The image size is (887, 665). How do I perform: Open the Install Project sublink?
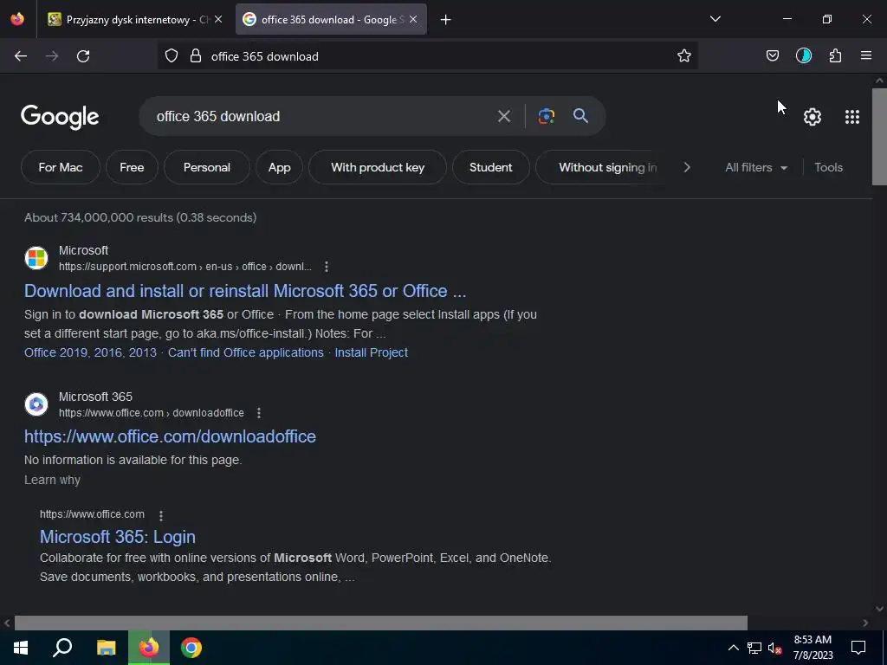(371, 352)
